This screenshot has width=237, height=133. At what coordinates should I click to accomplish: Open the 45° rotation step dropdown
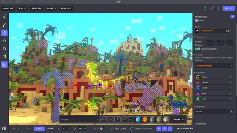(x=82, y=129)
